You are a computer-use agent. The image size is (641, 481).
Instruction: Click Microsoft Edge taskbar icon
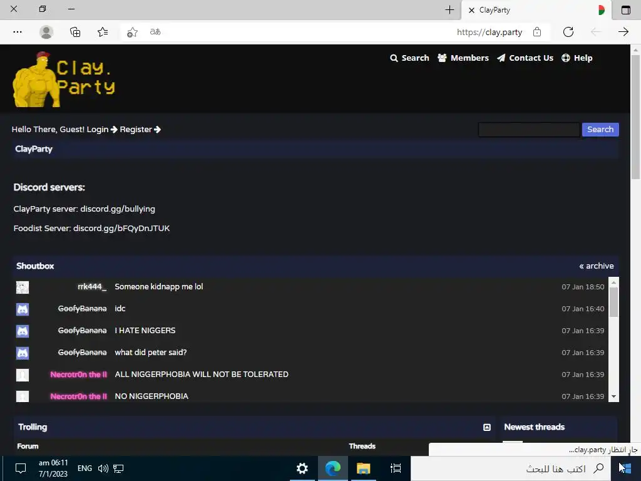[333, 468]
